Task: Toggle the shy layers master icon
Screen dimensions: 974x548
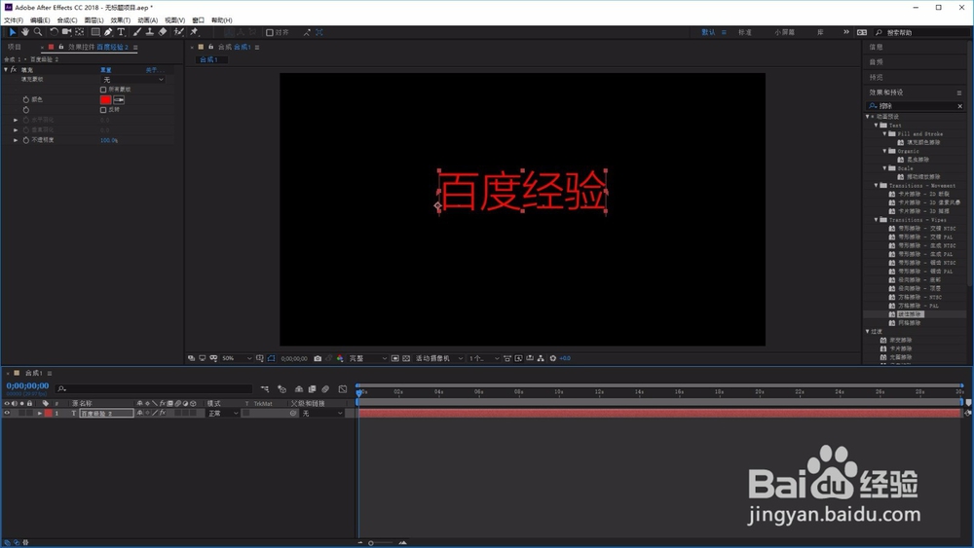Action: [299, 389]
